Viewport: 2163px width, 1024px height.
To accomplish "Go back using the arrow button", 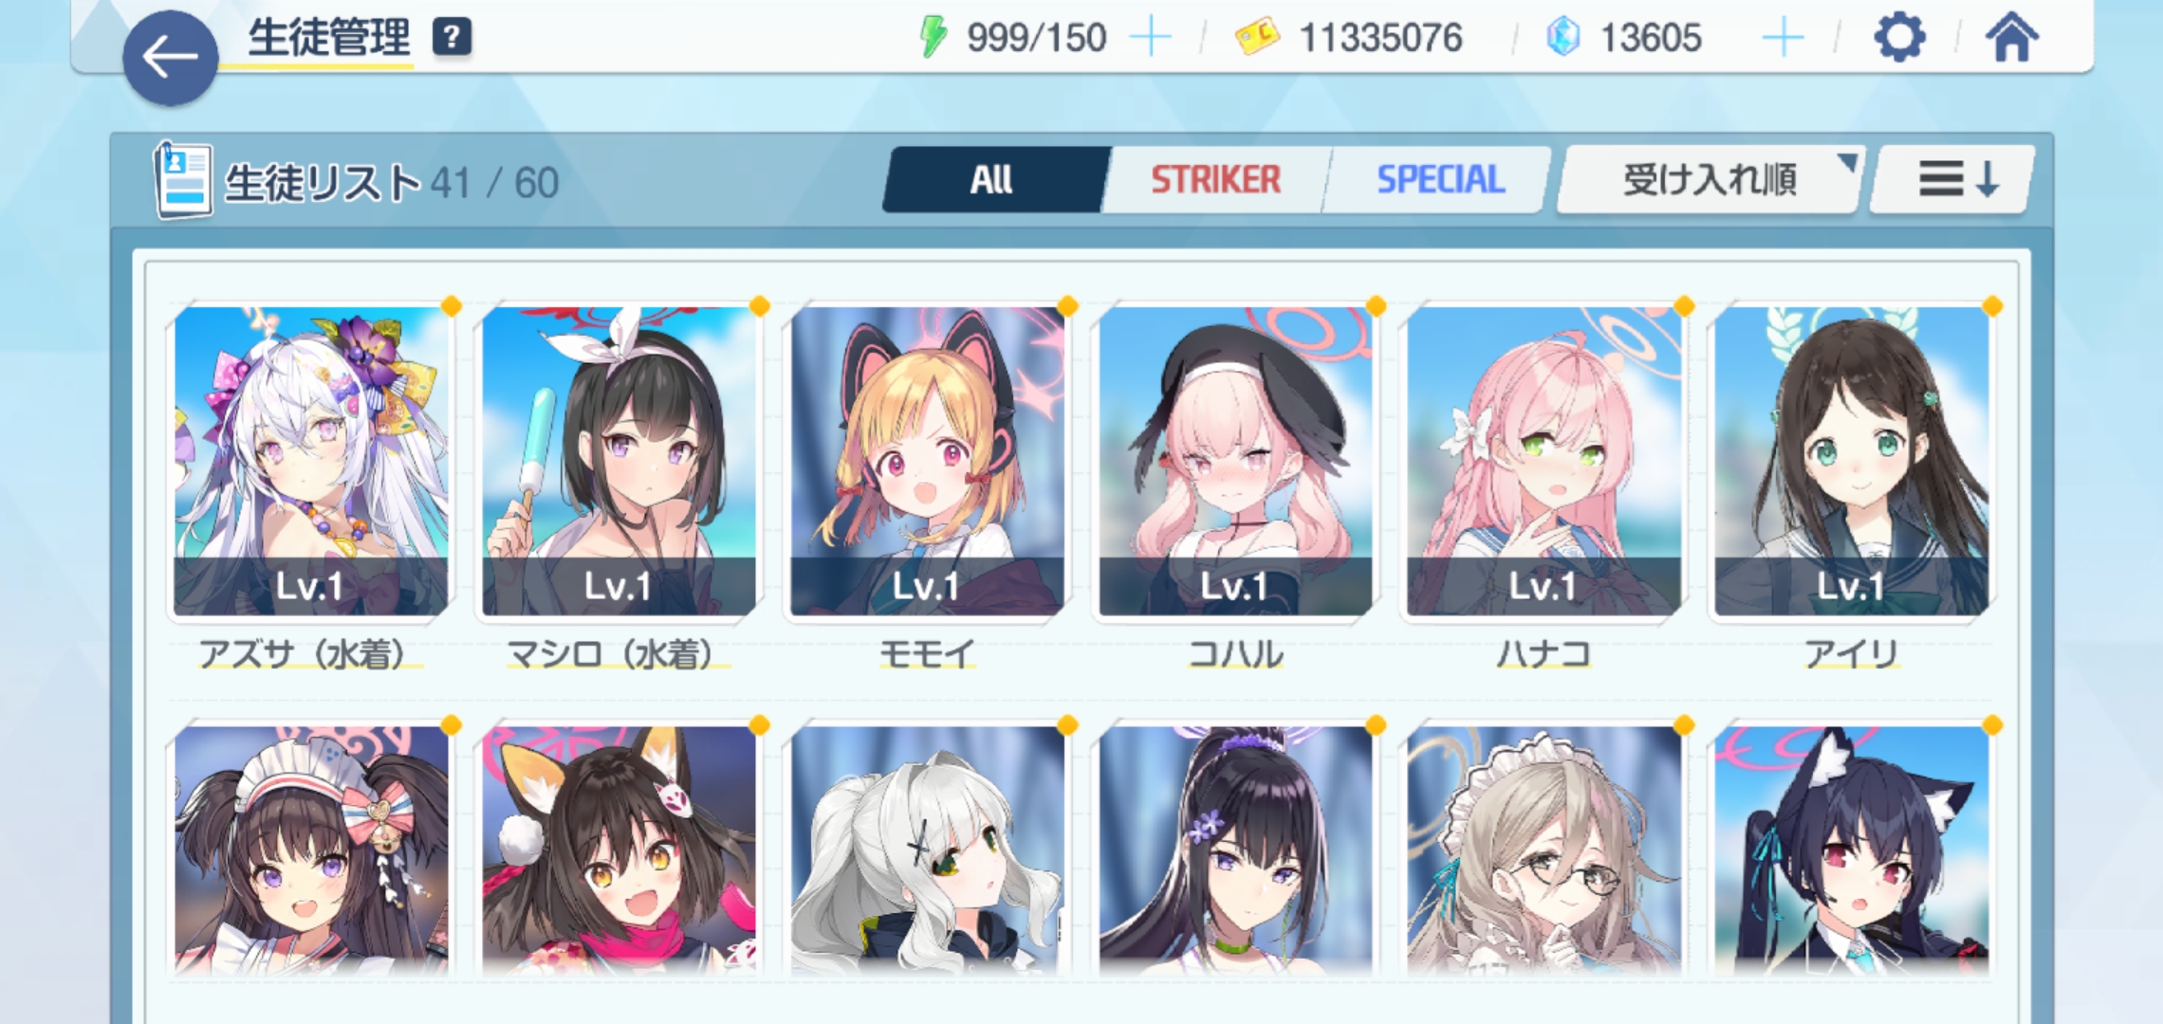I will [x=170, y=59].
